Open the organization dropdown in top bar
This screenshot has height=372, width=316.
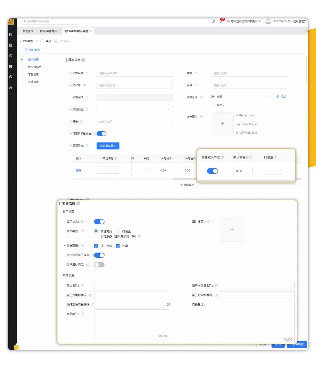point(244,21)
